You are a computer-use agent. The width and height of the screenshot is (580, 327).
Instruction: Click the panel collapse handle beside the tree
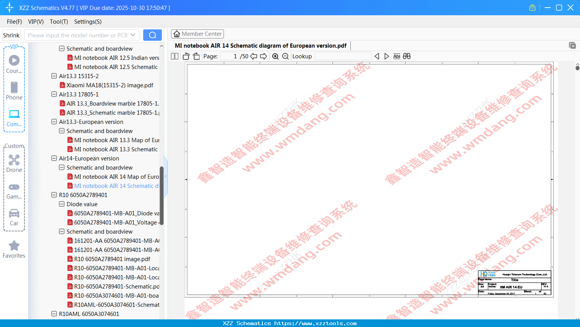(166, 176)
